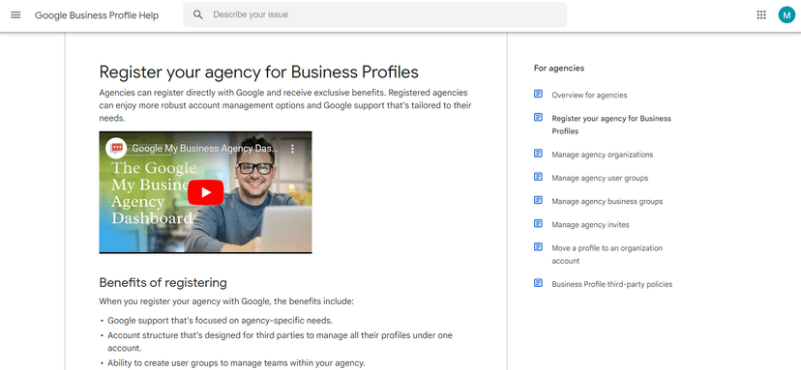Screen dimensions: 801x370
Task: Go to Manage agency organizations
Action: [603, 155]
